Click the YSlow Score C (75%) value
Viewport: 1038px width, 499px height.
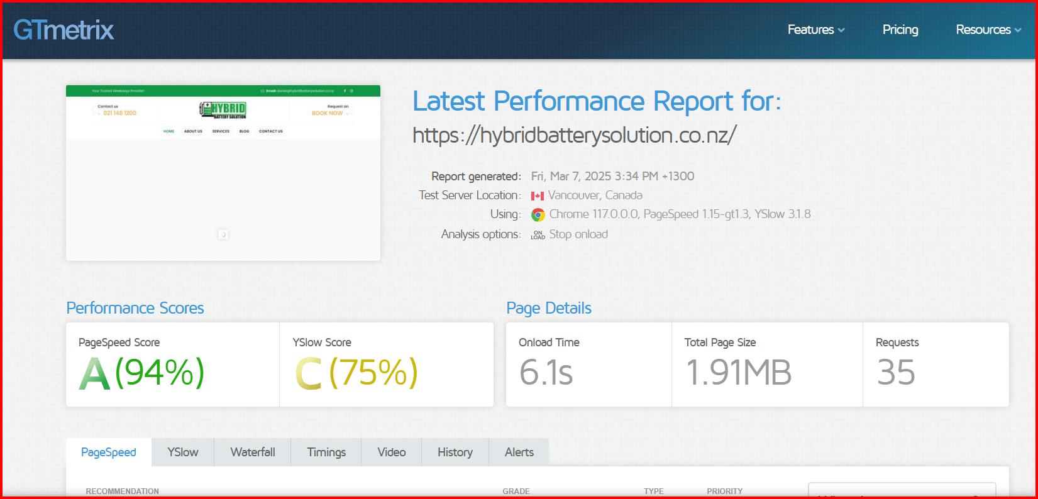[356, 373]
